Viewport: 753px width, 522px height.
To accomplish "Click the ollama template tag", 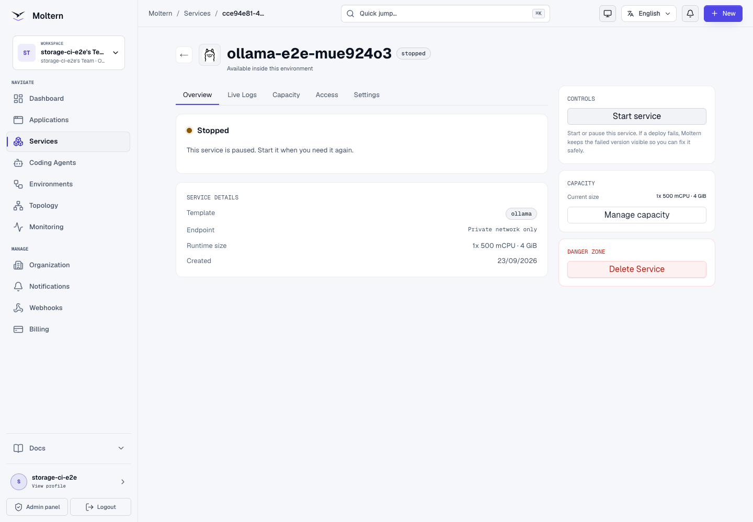I will pos(521,214).
